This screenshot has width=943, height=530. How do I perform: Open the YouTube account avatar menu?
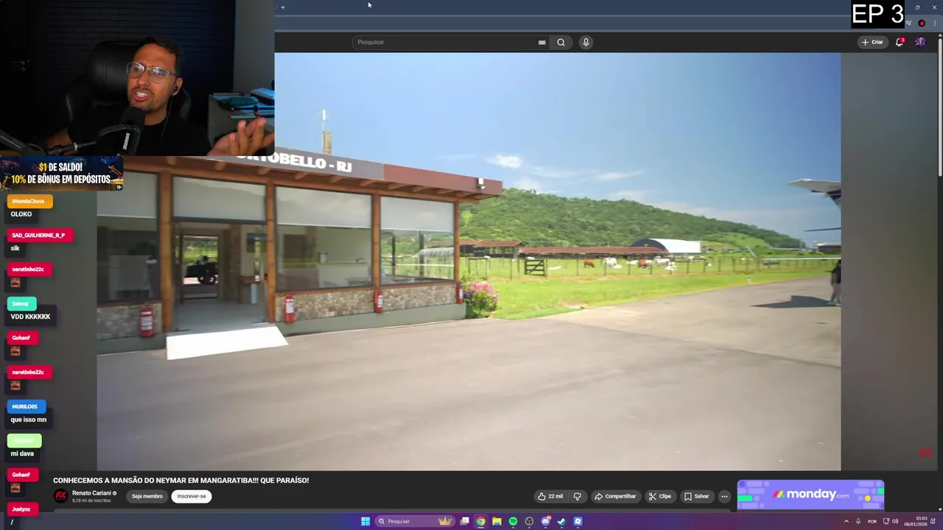pos(920,42)
